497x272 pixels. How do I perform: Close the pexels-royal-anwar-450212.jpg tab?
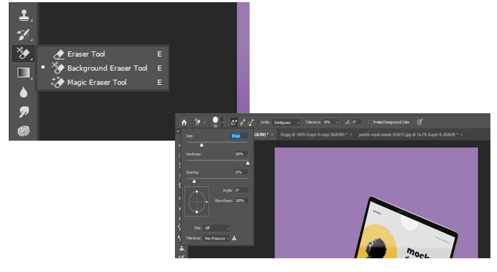pos(461,135)
